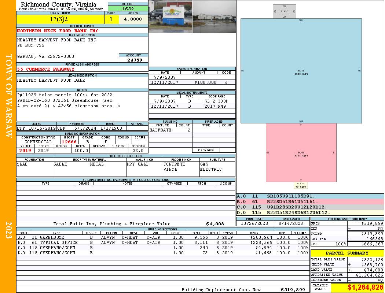The width and height of the screenshot is (385, 293).
Task: Click the card number 1
Action: (x=111, y=19)
